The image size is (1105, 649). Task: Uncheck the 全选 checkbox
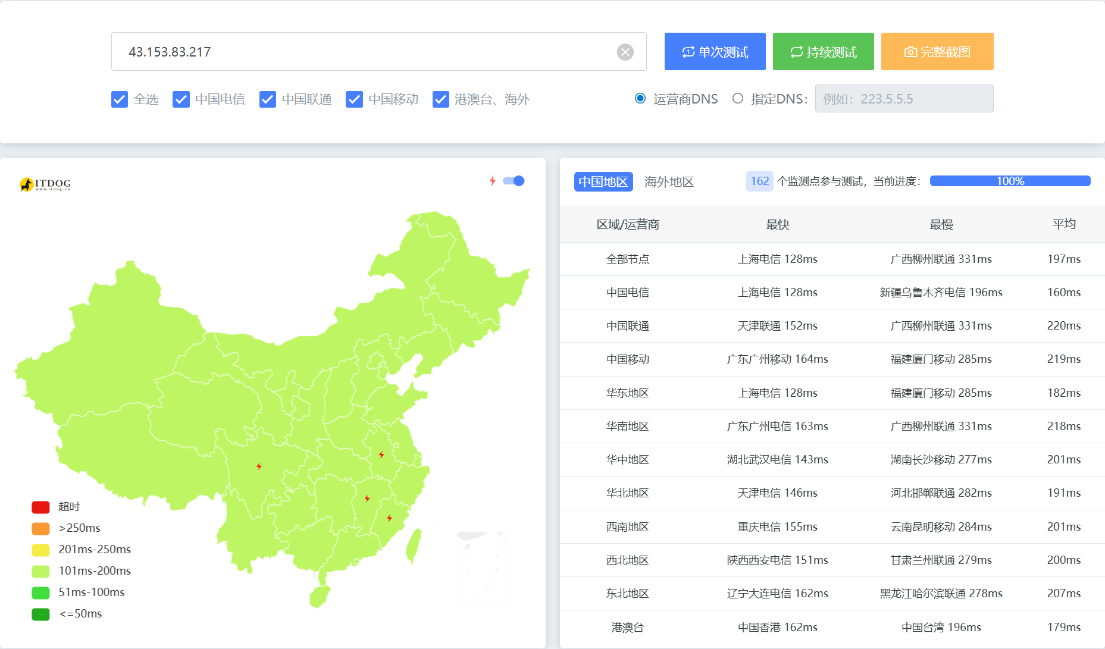[x=120, y=99]
